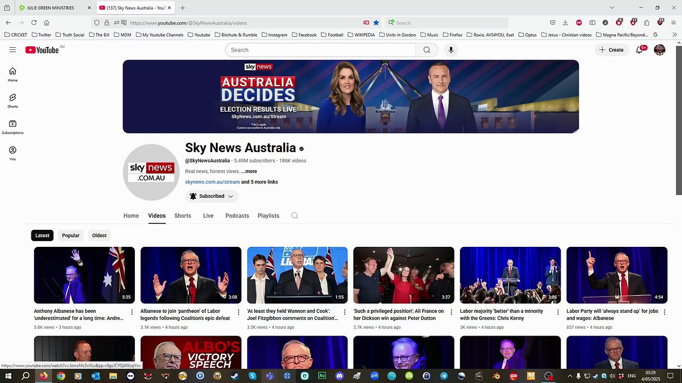Switch to the channel Playlists tab
The width and height of the screenshot is (682, 383).
[x=269, y=216]
